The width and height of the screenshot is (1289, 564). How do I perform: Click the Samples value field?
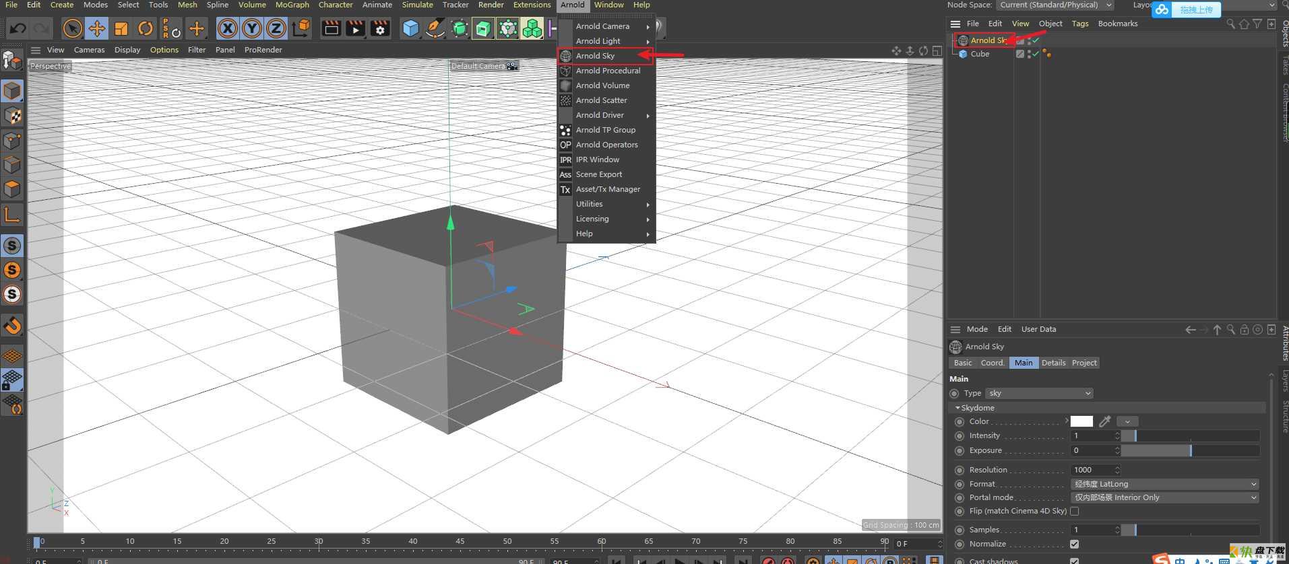point(1092,530)
